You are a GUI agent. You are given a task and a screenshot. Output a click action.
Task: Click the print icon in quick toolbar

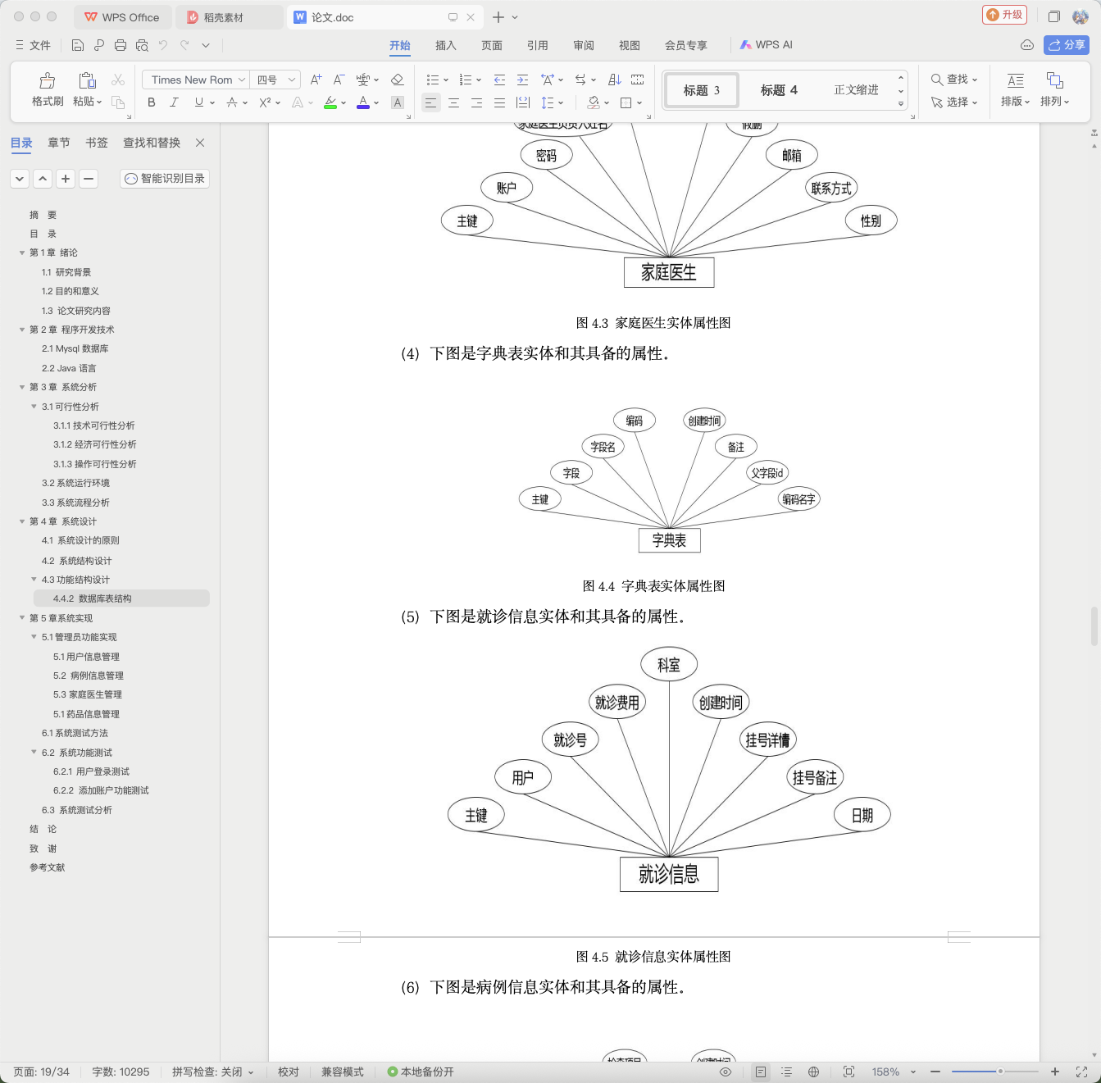click(121, 45)
